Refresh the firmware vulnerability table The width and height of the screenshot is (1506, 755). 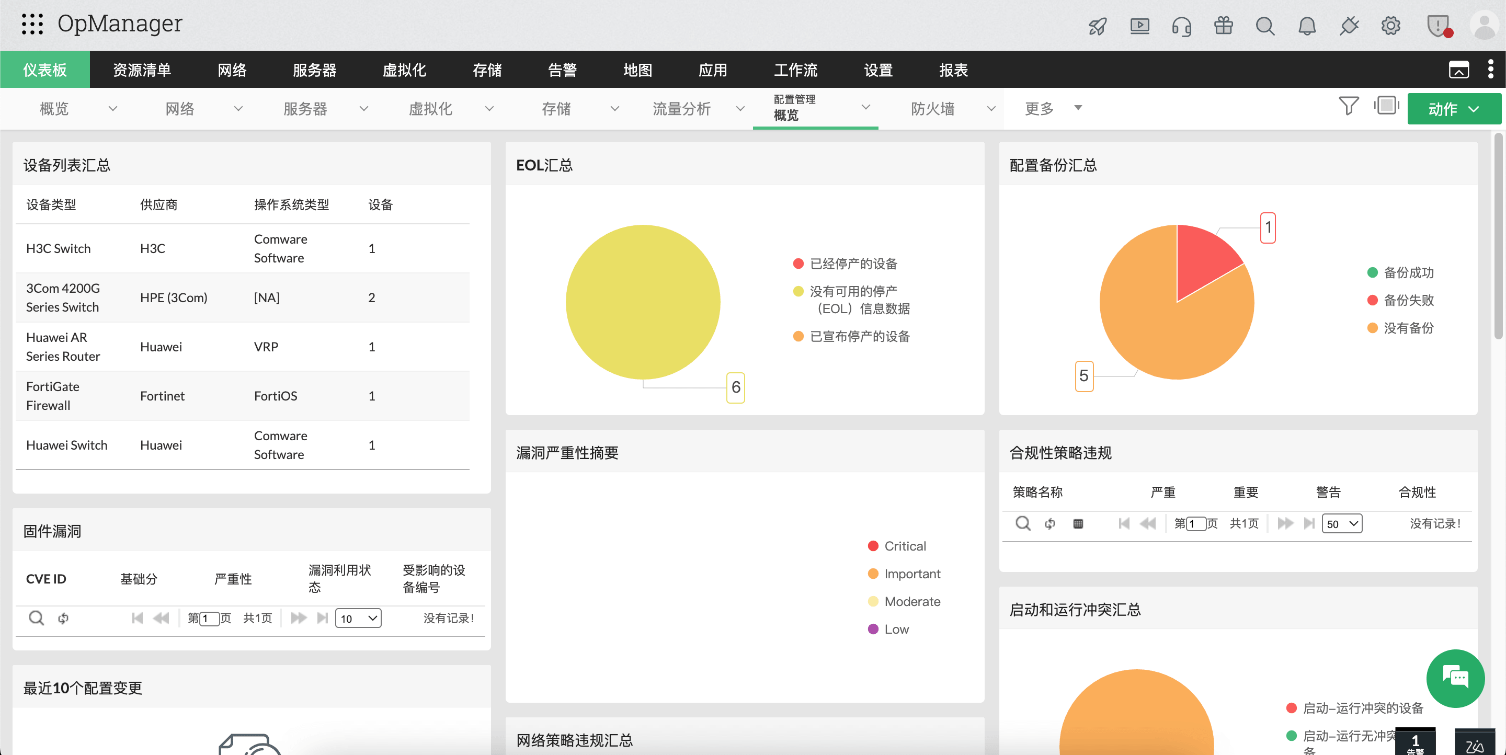tap(63, 617)
